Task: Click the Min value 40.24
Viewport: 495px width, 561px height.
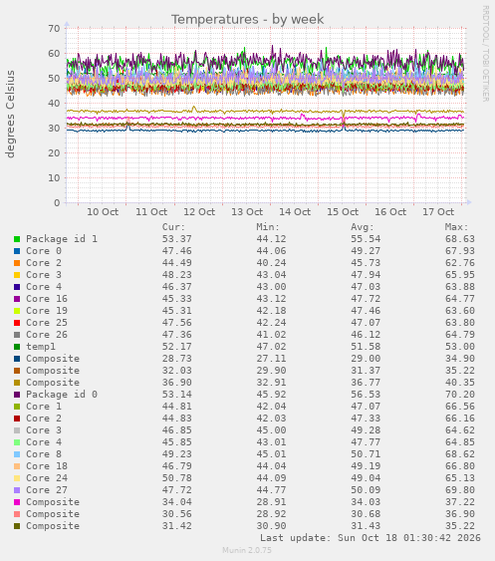Action: 271,263
